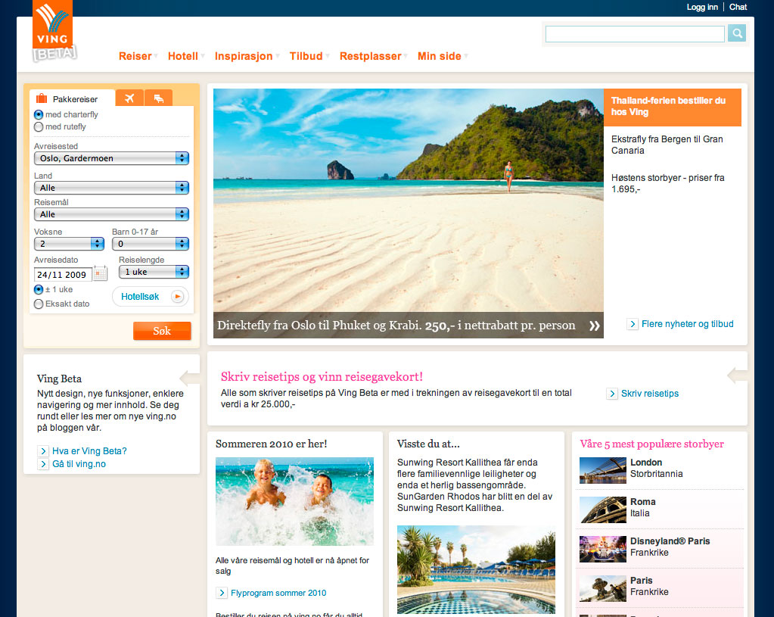The width and height of the screenshot is (774, 617).
Task: Open the Inspirasjon menu
Action: click(x=244, y=56)
